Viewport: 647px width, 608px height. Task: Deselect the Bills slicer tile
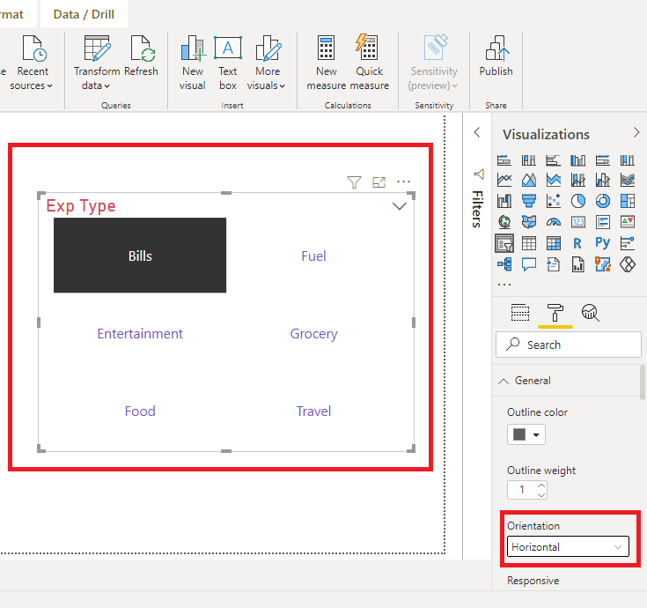pyautogui.click(x=140, y=256)
